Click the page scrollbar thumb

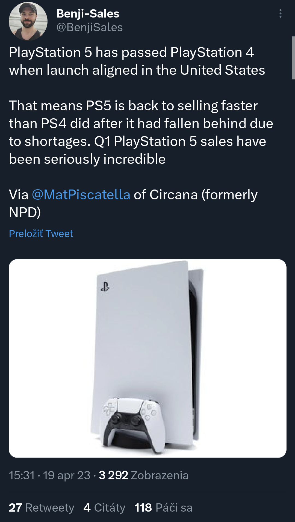coord(293,58)
